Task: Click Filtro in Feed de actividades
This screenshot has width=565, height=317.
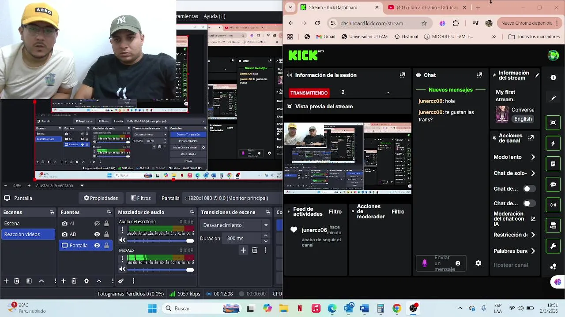Action: [335, 212]
